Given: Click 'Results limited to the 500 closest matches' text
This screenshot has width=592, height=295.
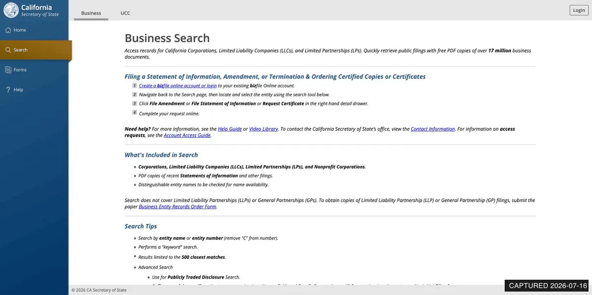Looking at the screenshot, I should click(182, 257).
